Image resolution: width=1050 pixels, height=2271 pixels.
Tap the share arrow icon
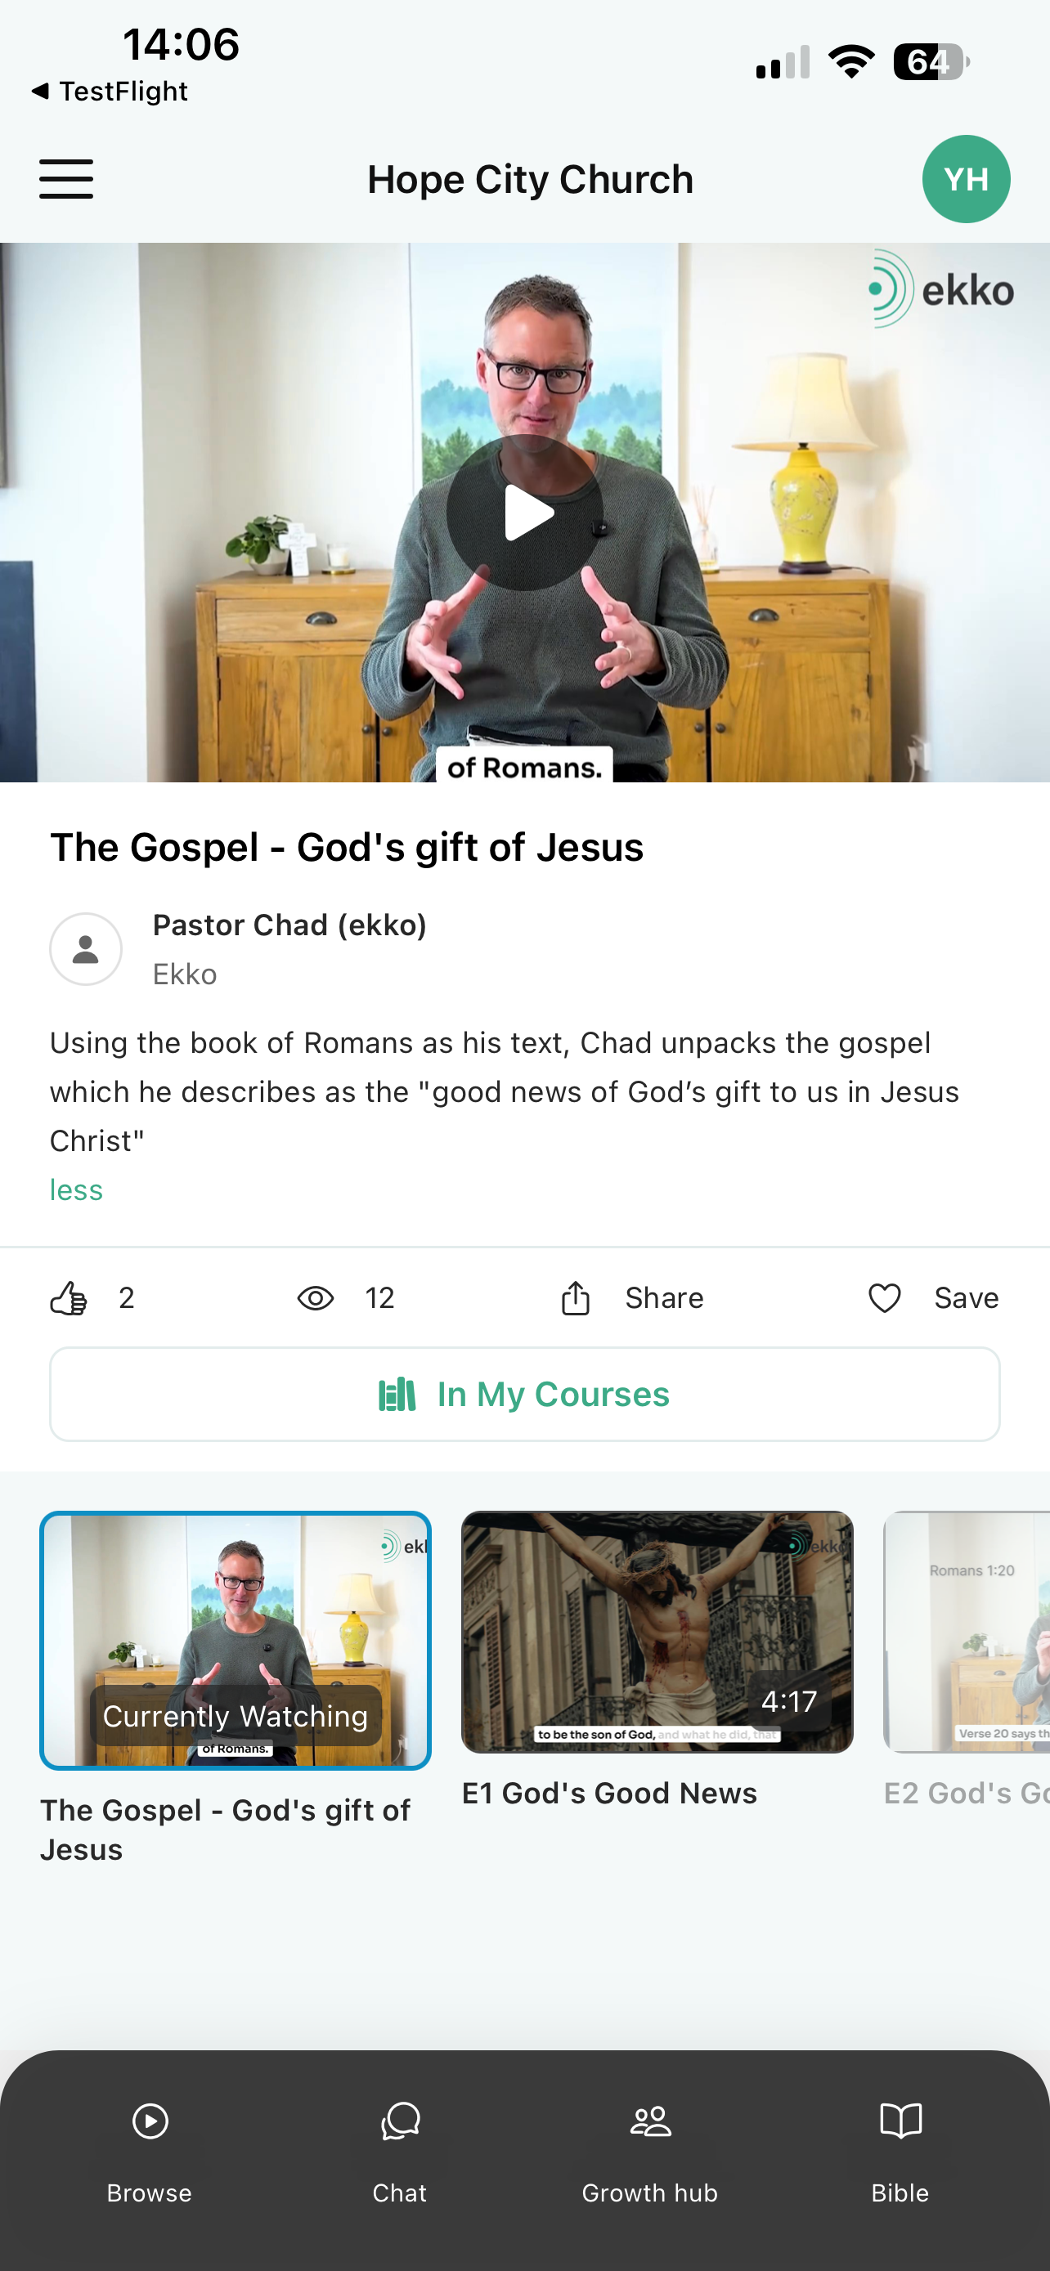point(576,1297)
